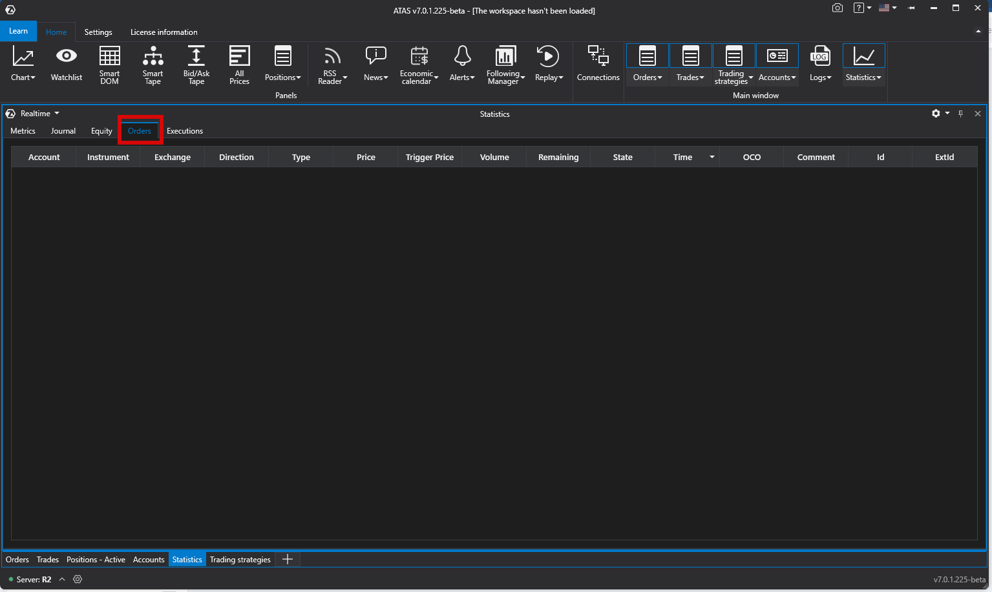Screen dimensions: 992x592
Task: Click the pin icon in the title bar
Action: tap(911, 8)
